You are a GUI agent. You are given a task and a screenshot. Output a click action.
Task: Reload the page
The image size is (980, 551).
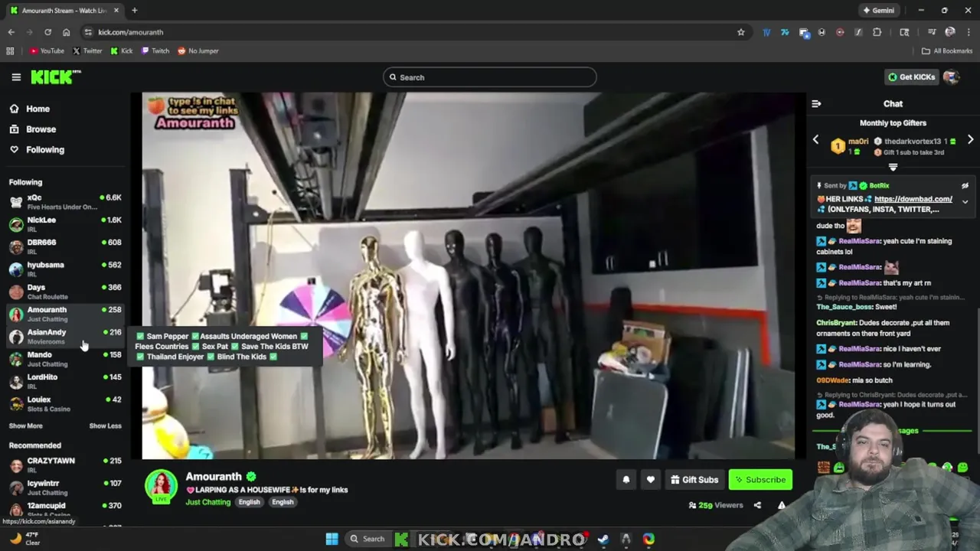(47, 32)
